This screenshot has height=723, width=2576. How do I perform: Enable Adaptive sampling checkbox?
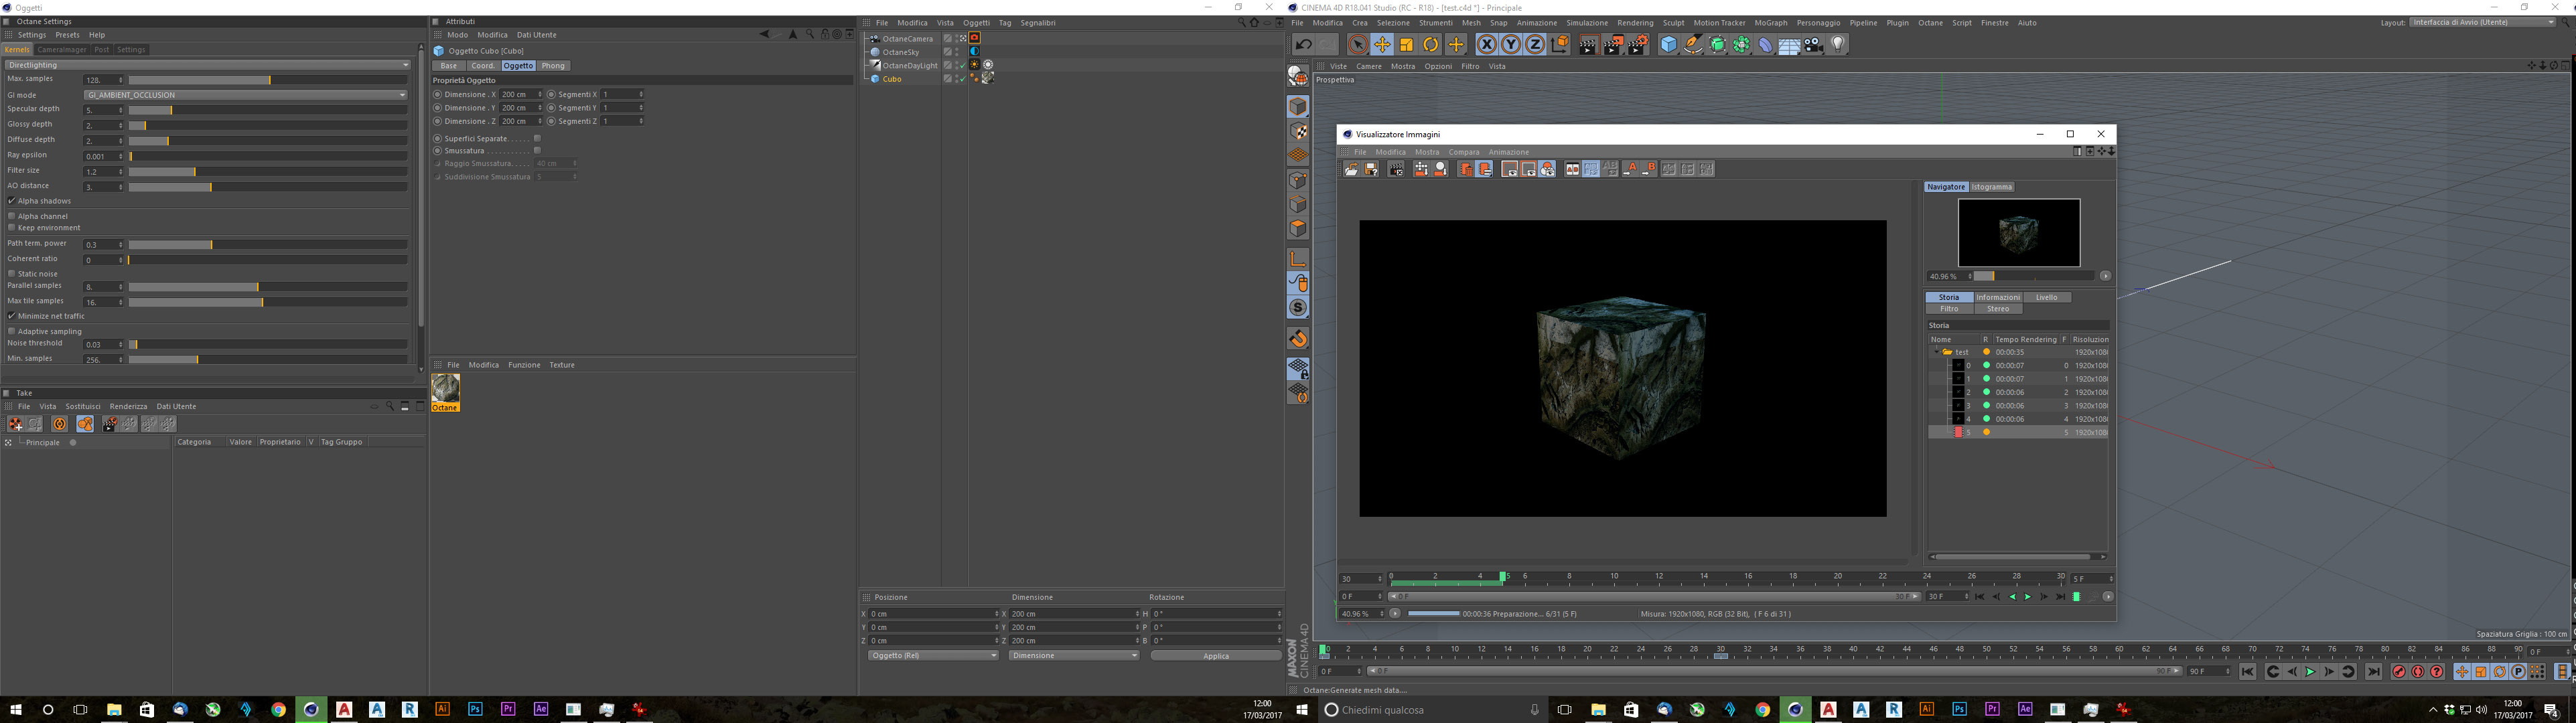click(x=12, y=331)
